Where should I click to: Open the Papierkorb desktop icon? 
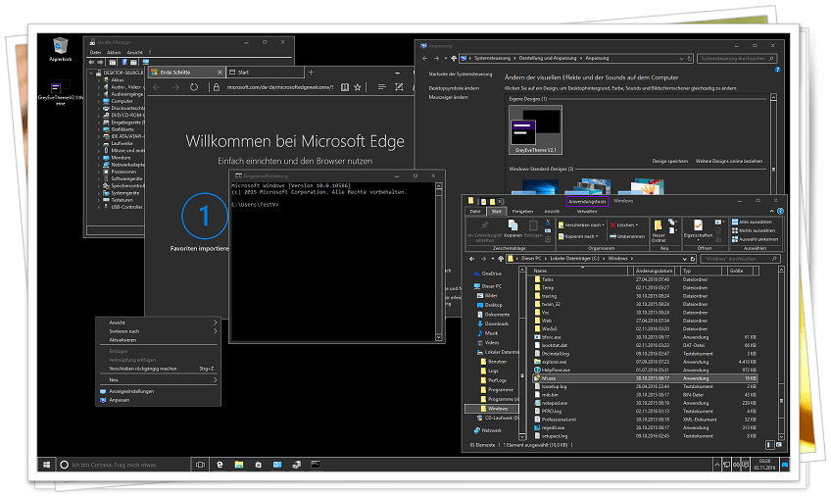pyautogui.click(x=61, y=49)
